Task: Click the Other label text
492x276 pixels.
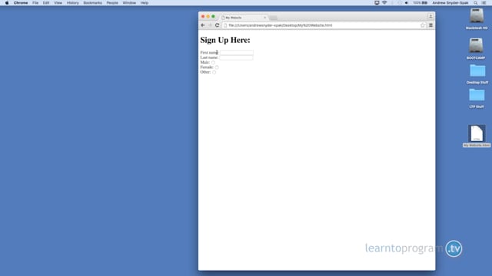Action: (x=205, y=72)
